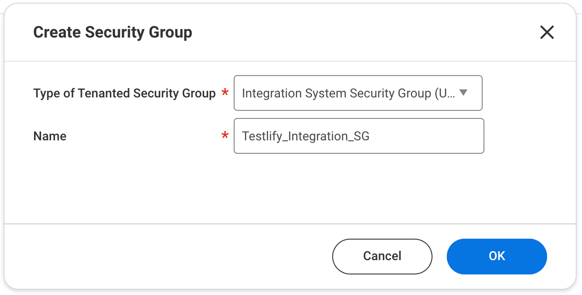Click the red asterisk beside the Type label
Viewport: 582px width, 295px height.
point(225,93)
